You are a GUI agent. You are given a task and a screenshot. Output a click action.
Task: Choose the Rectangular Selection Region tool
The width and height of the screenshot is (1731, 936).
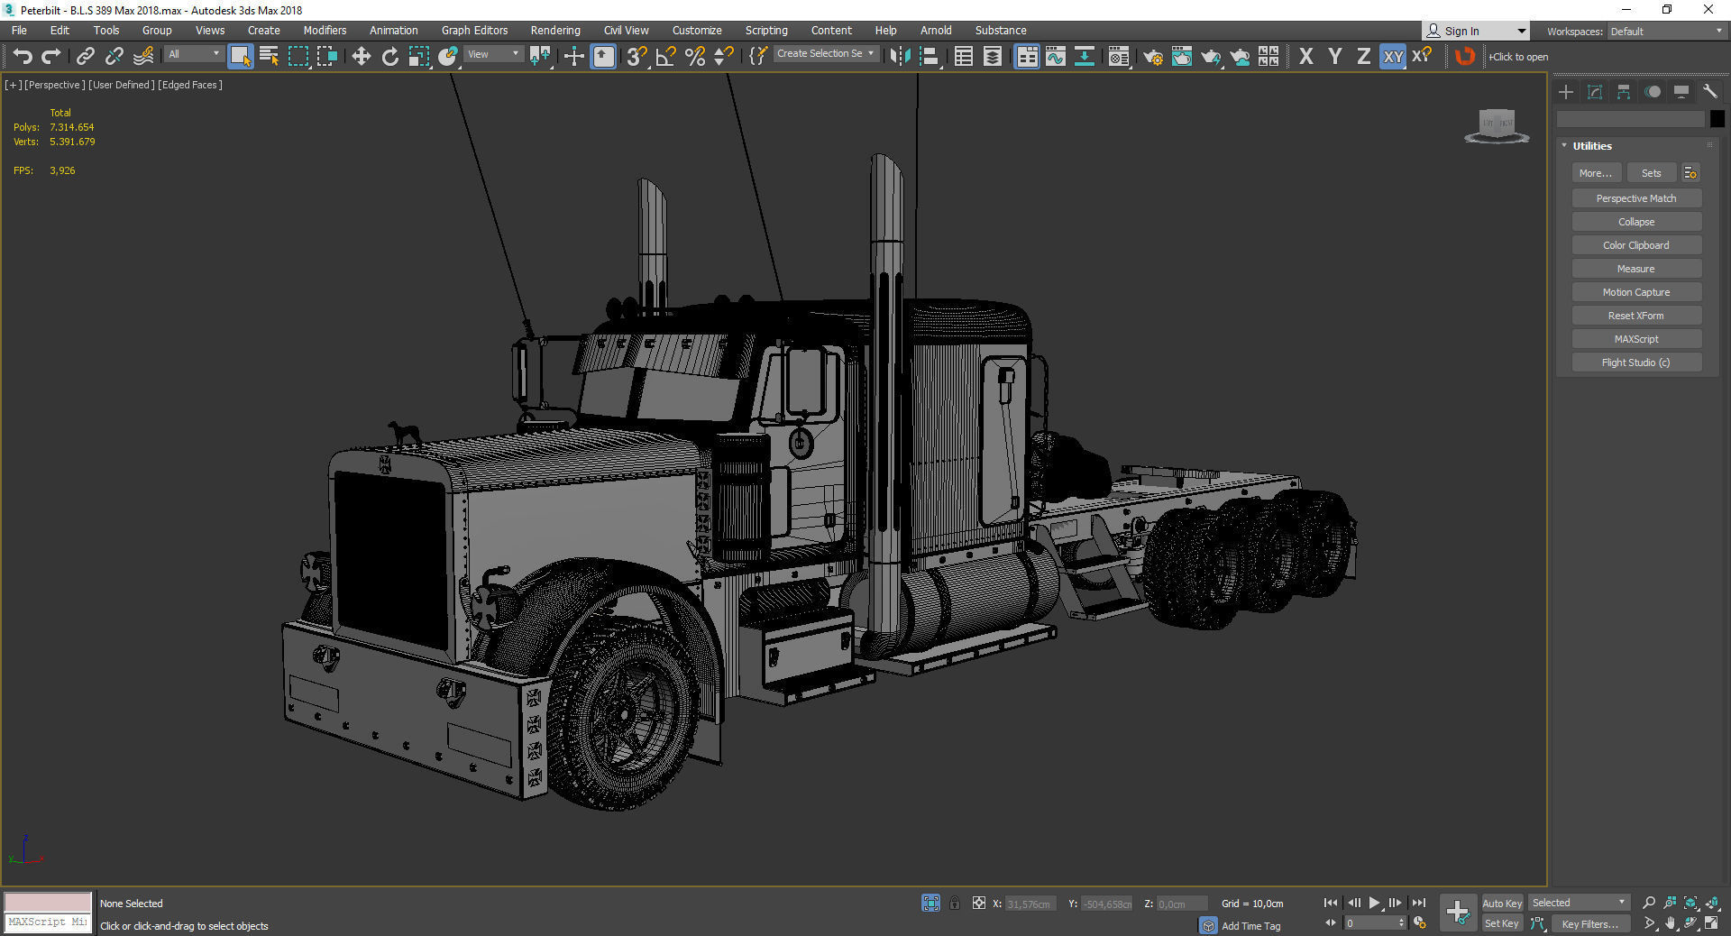click(298, 57)
